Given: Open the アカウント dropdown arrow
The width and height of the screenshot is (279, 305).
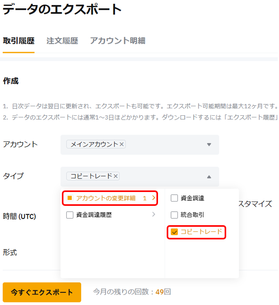Looking at the screenshot, I should point(209,145).
